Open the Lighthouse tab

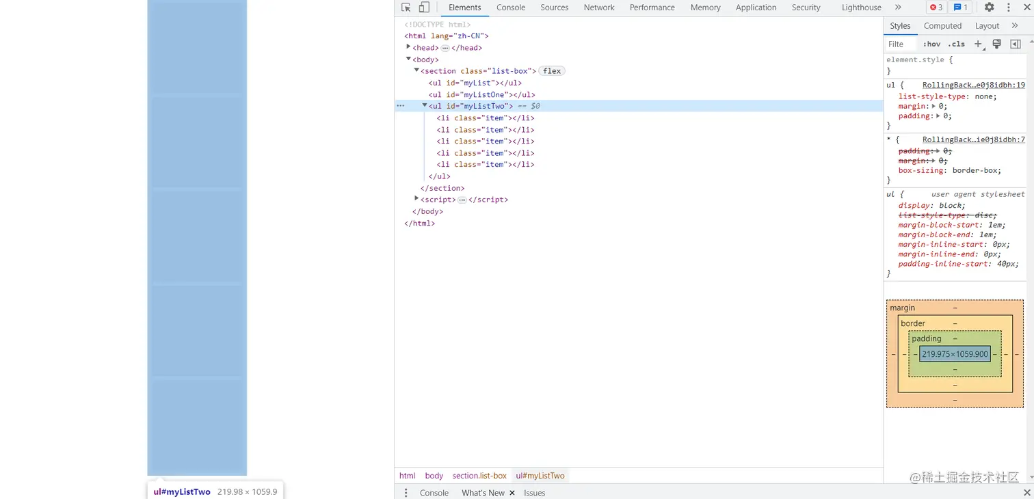[x=862, y=8]
